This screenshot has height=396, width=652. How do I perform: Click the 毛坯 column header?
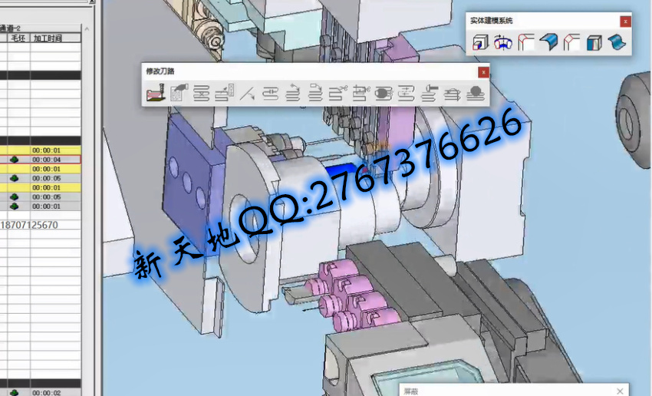pos(18,38)
